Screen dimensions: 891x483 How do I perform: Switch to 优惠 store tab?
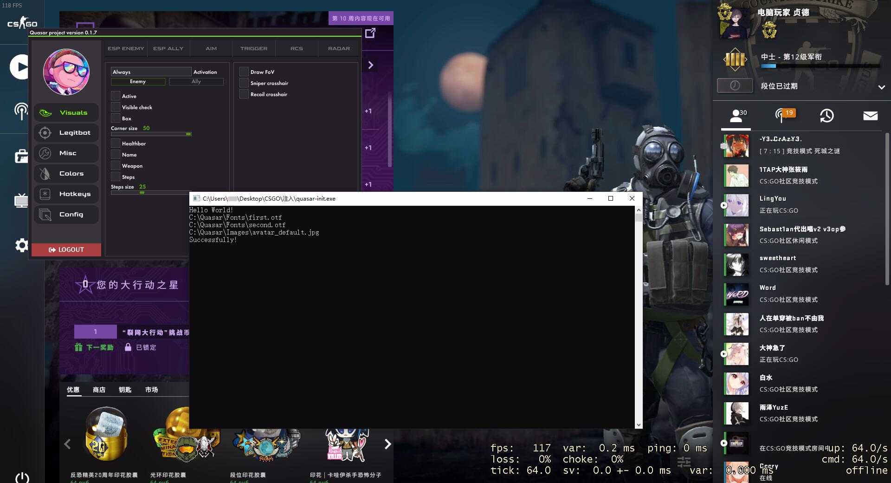(73, 390)
